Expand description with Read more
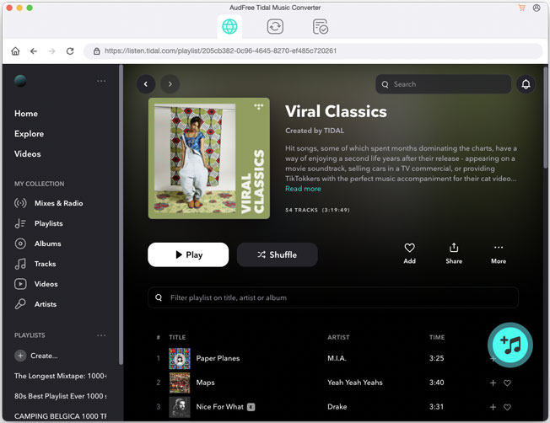Screen dimensions: 550x423 (303, 189)
